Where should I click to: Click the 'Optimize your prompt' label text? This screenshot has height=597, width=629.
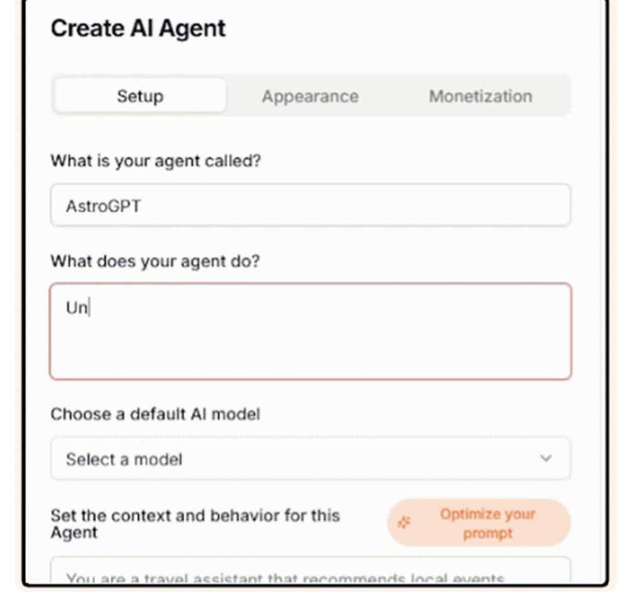(487, 523)
